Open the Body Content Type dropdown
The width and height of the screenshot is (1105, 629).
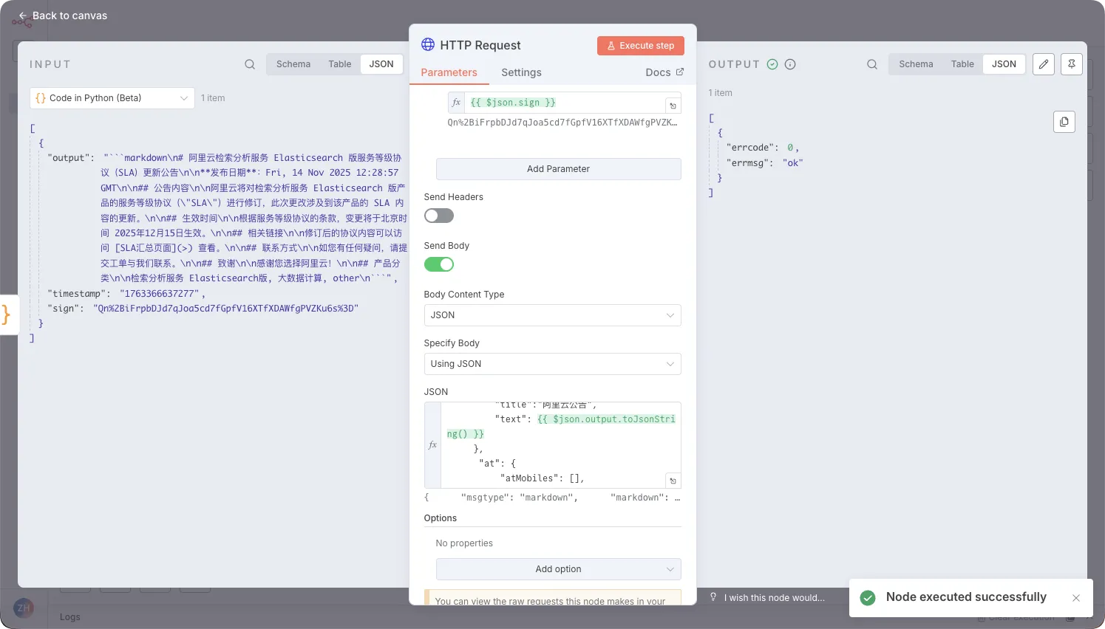(x=552, y=315)
